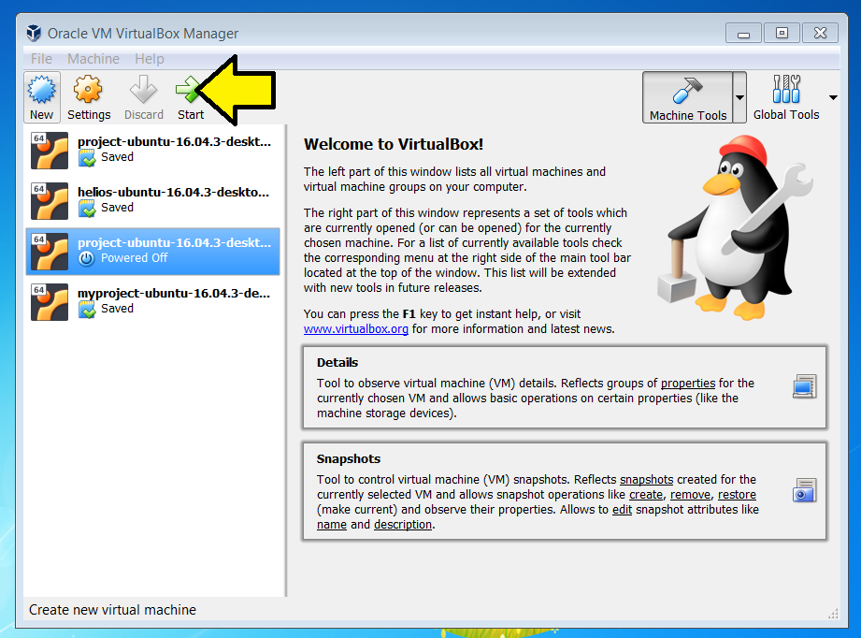Select helios-ubuntu-16.04.3 VM in list
This screenshot has height=638, width=861.
152,200
